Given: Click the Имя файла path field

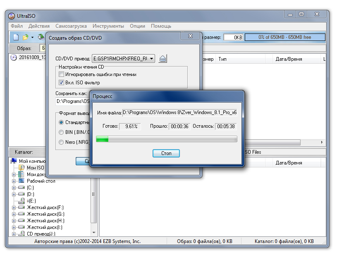Looking at the screenshot, I should pos(180,112).
